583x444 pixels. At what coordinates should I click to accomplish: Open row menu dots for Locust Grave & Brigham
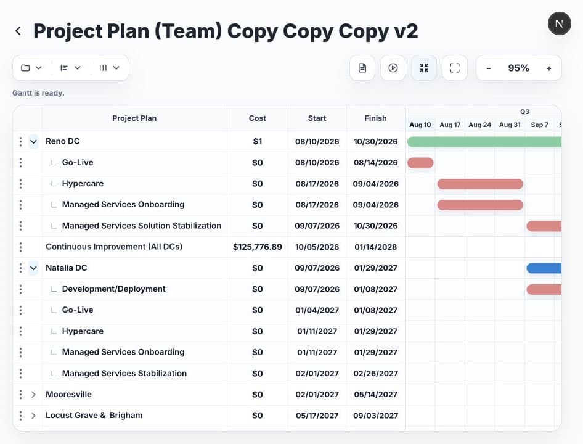(20, 416)
